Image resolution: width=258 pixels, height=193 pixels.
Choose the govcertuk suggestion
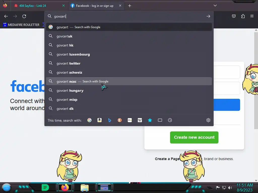pos(129,36)
